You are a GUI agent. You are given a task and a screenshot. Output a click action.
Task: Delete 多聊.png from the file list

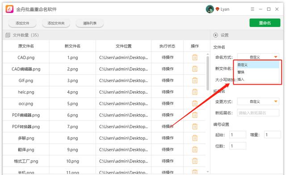coord(195,138)
